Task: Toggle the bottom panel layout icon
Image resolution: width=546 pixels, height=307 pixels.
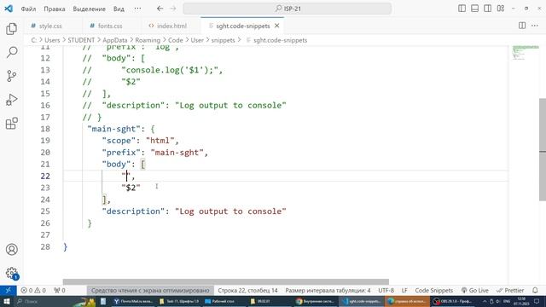Action: [474, 9]
